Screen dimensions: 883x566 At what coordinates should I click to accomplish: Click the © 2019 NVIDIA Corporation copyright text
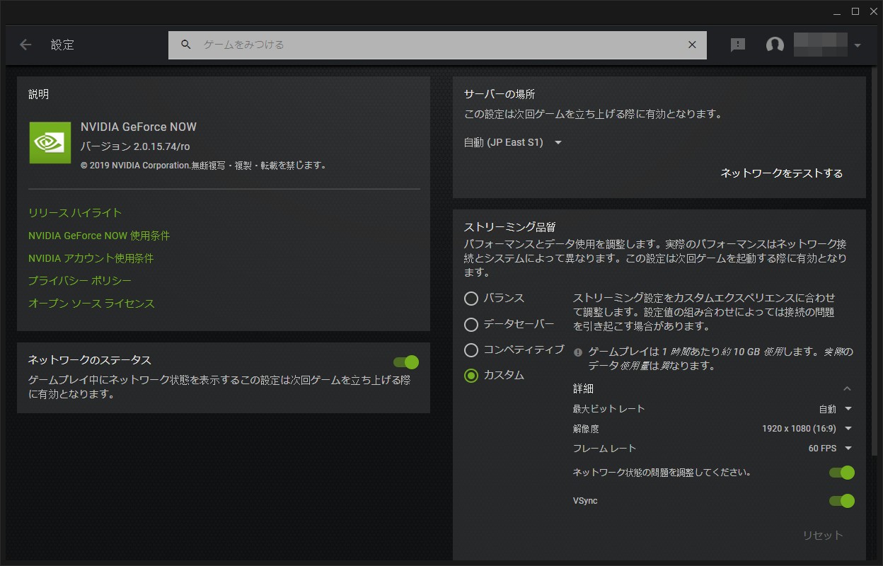[203, 166]
